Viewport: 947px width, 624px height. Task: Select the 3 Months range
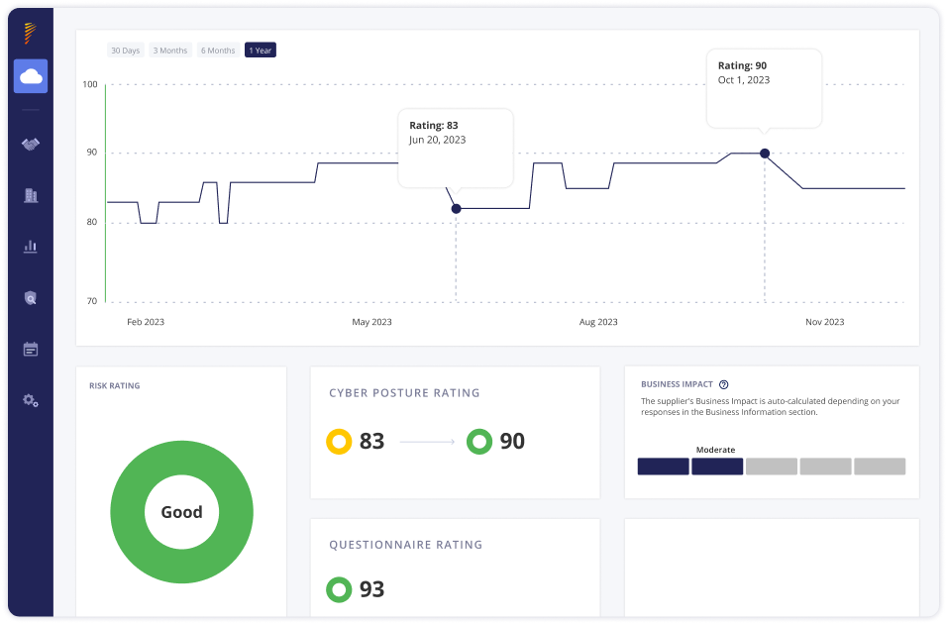170,51
